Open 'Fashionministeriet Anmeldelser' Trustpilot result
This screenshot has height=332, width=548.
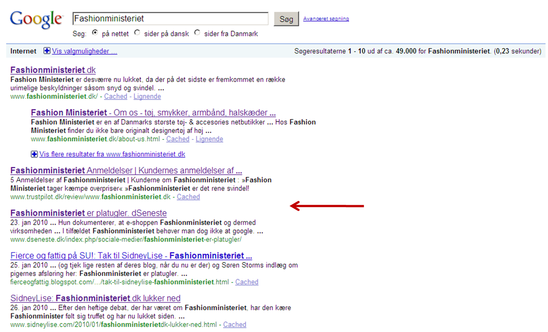(x=126, y=170)
